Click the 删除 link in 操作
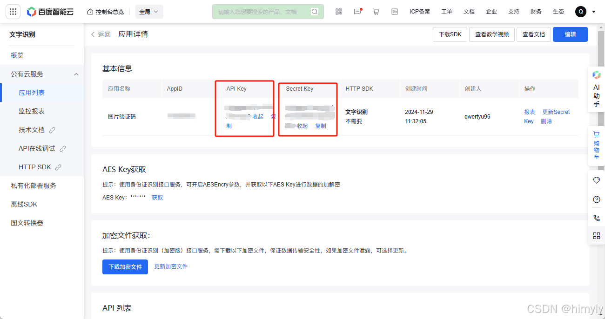 tap(546, 121)
